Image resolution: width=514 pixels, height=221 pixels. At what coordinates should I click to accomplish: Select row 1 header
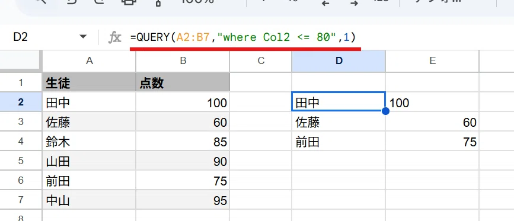[x=21, y=82]
